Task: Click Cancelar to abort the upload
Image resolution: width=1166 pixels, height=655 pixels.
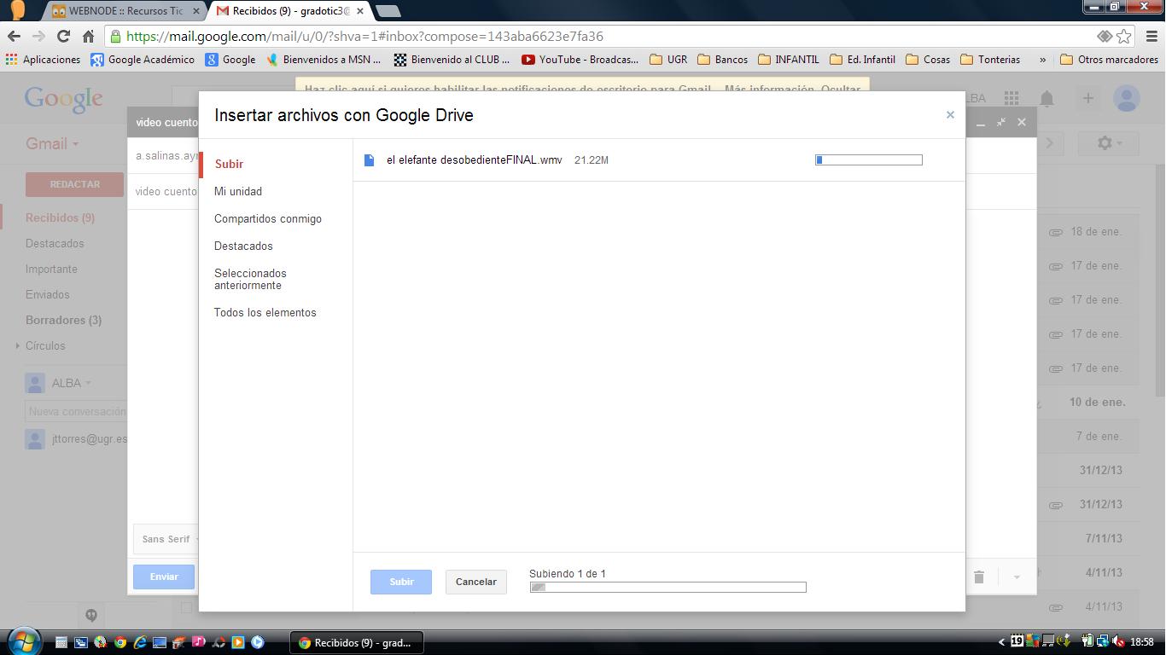Action: [476, 582]
